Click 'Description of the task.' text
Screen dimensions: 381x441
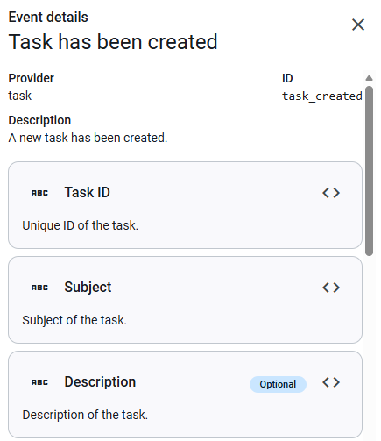point(85,415)
